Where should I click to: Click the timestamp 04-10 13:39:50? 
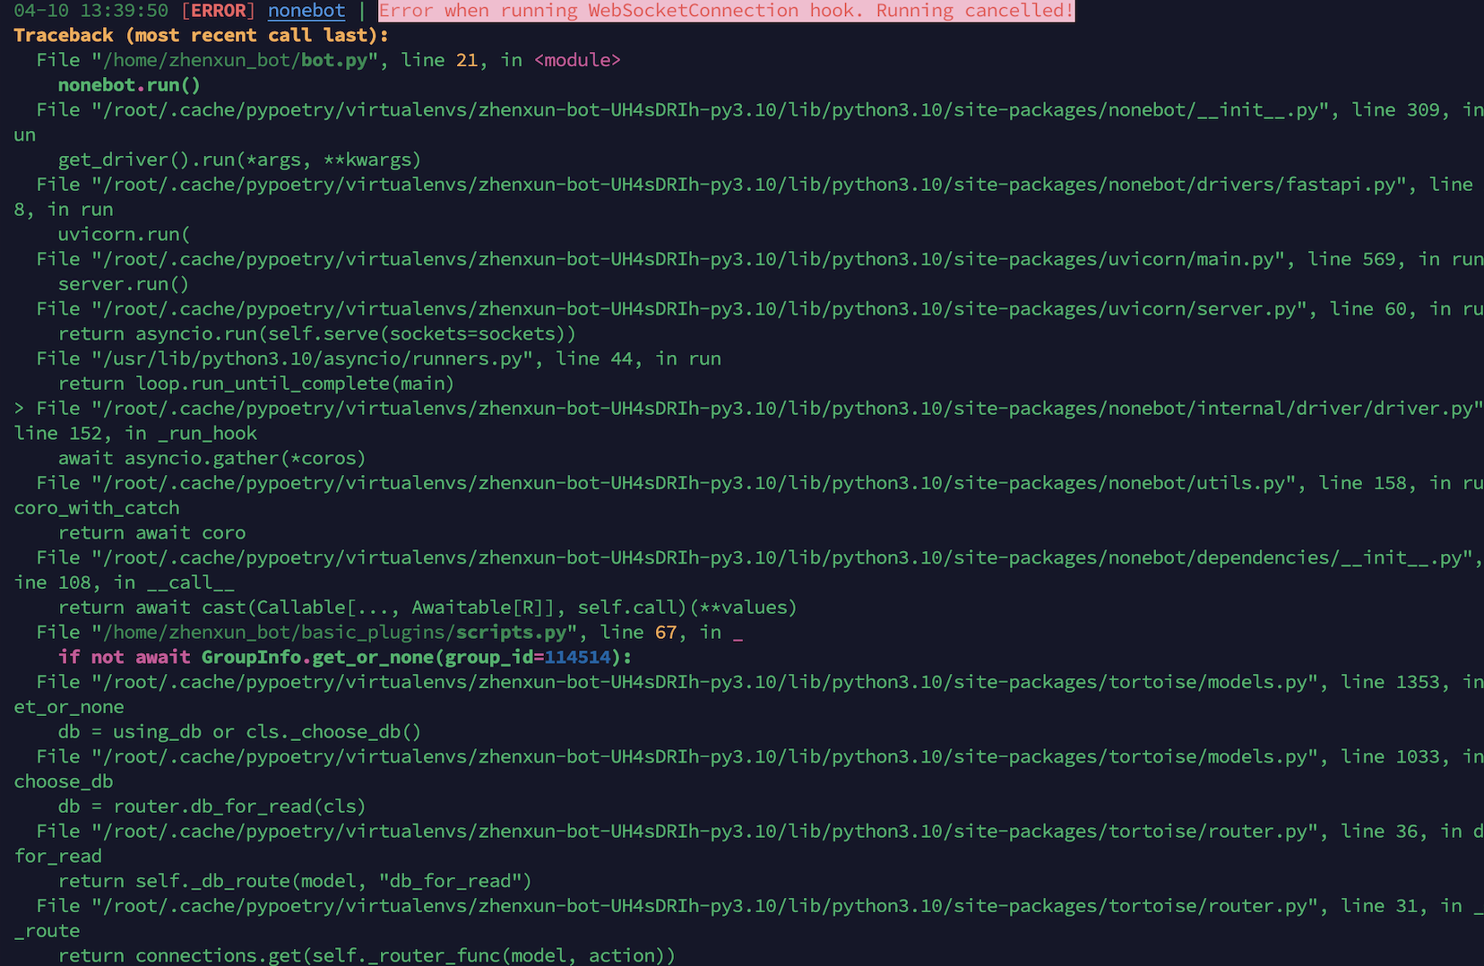[91, 11]
